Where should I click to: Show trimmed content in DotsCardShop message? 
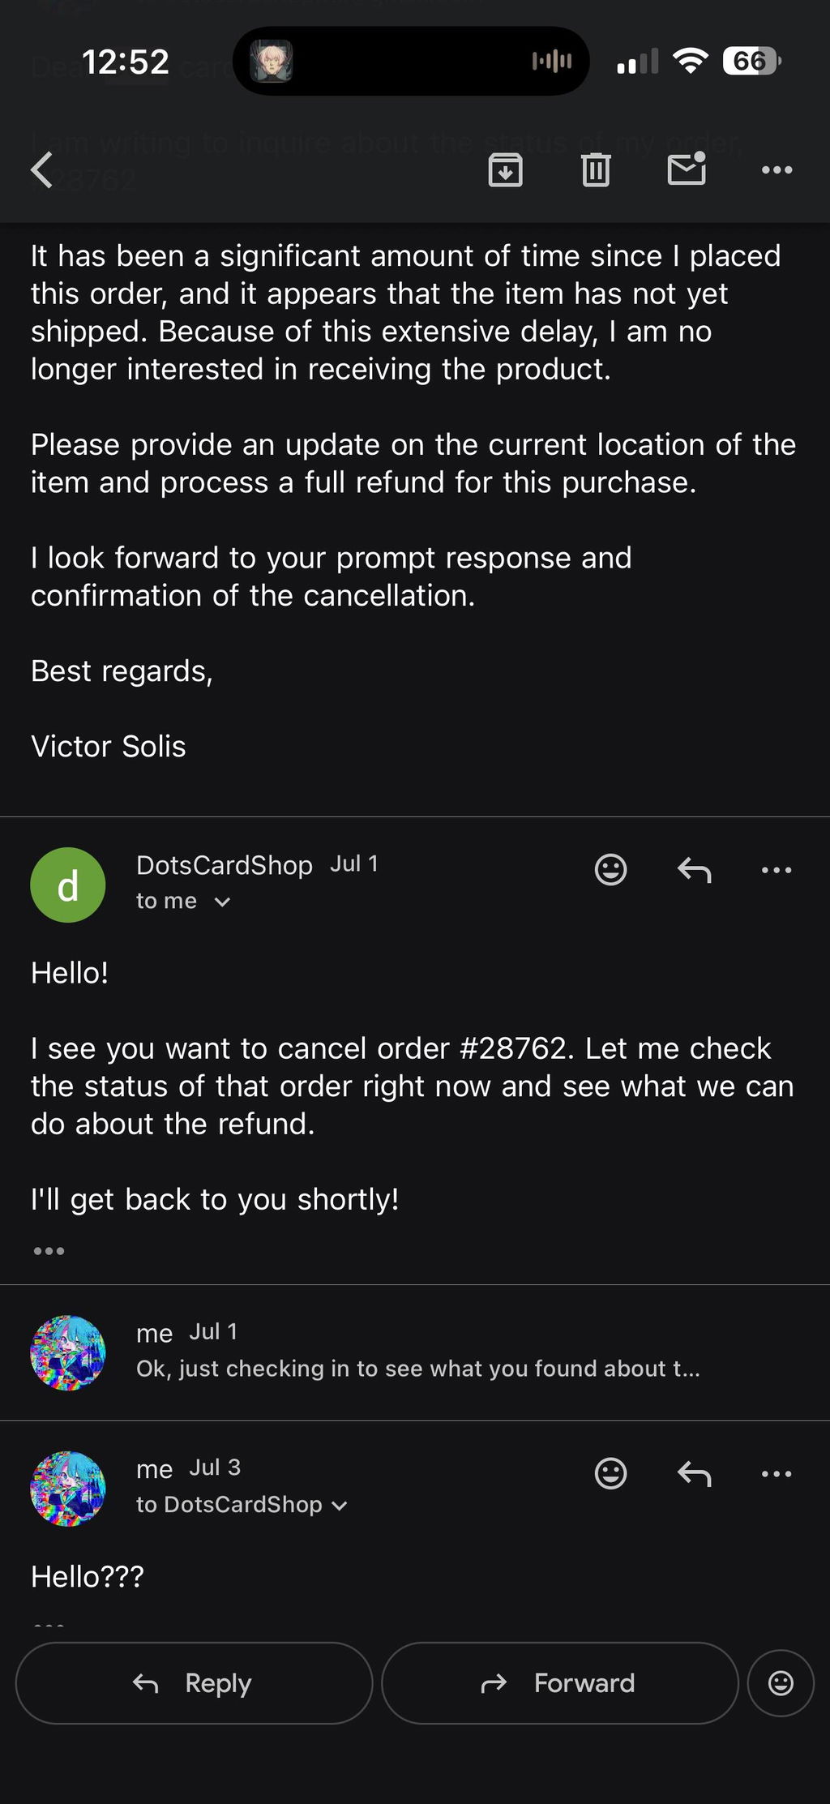(x=49, y=1251)
